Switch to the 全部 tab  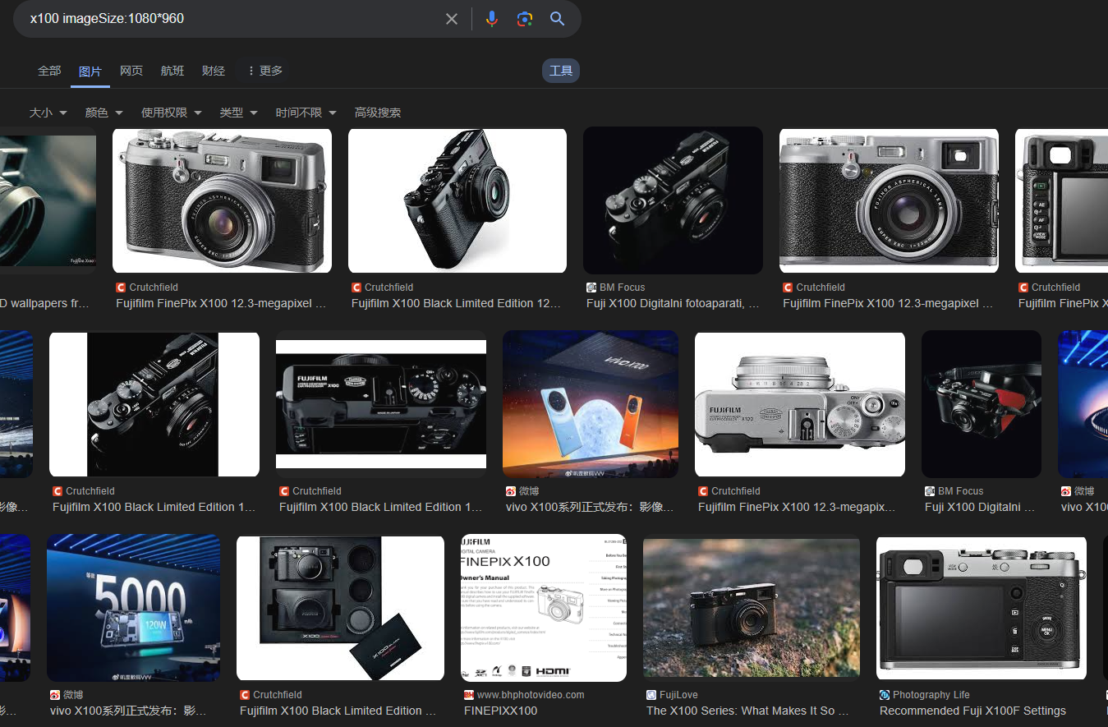49,71
